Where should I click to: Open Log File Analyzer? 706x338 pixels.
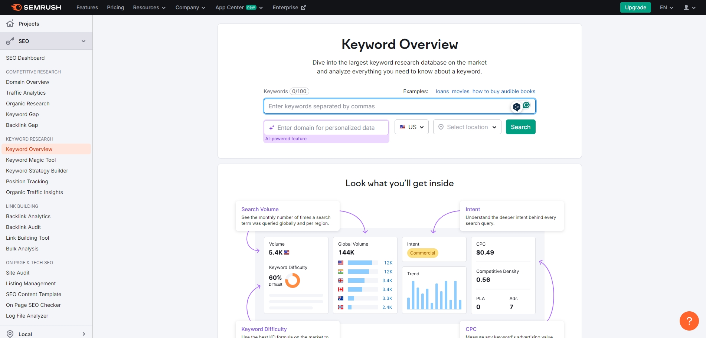(27, 316)
